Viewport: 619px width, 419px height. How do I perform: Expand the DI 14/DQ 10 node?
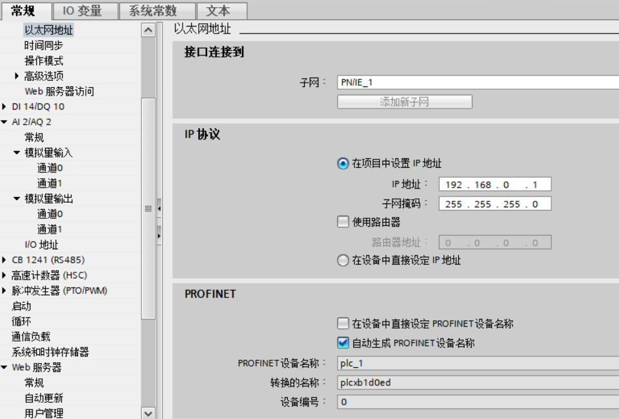pos(5,107)
